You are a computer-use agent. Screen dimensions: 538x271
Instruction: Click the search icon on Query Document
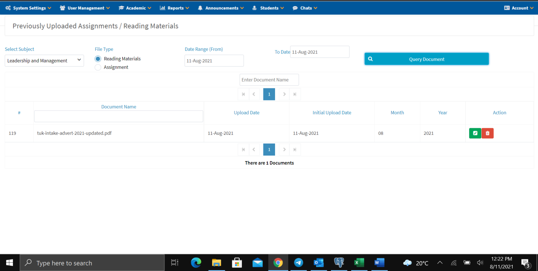(x=370, y=59)
